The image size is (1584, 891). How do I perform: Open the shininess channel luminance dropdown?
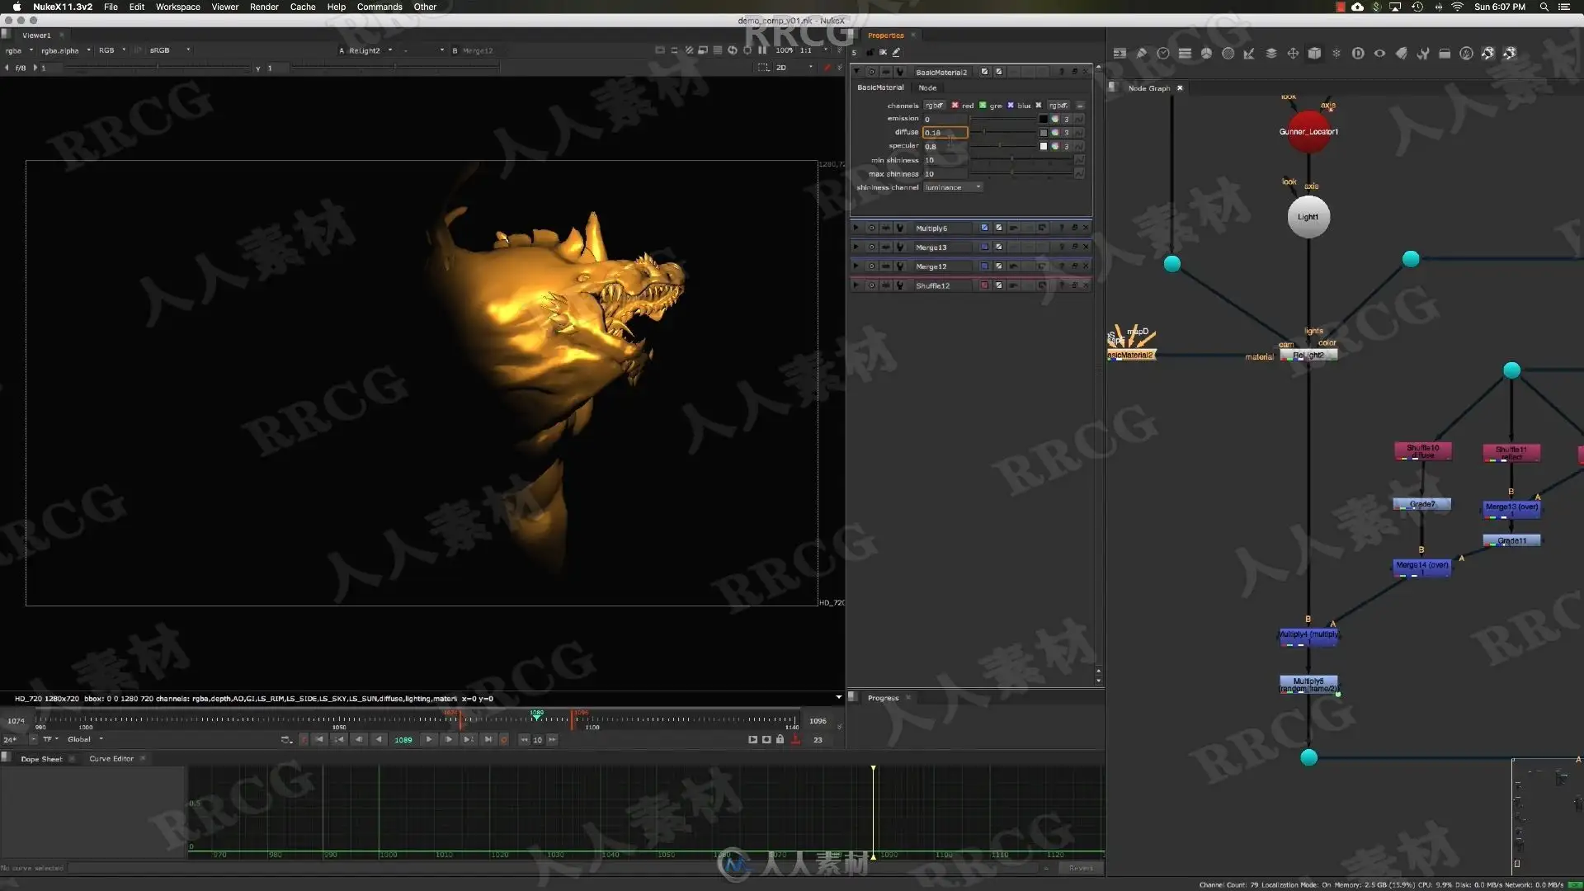(x=953, y=187)
